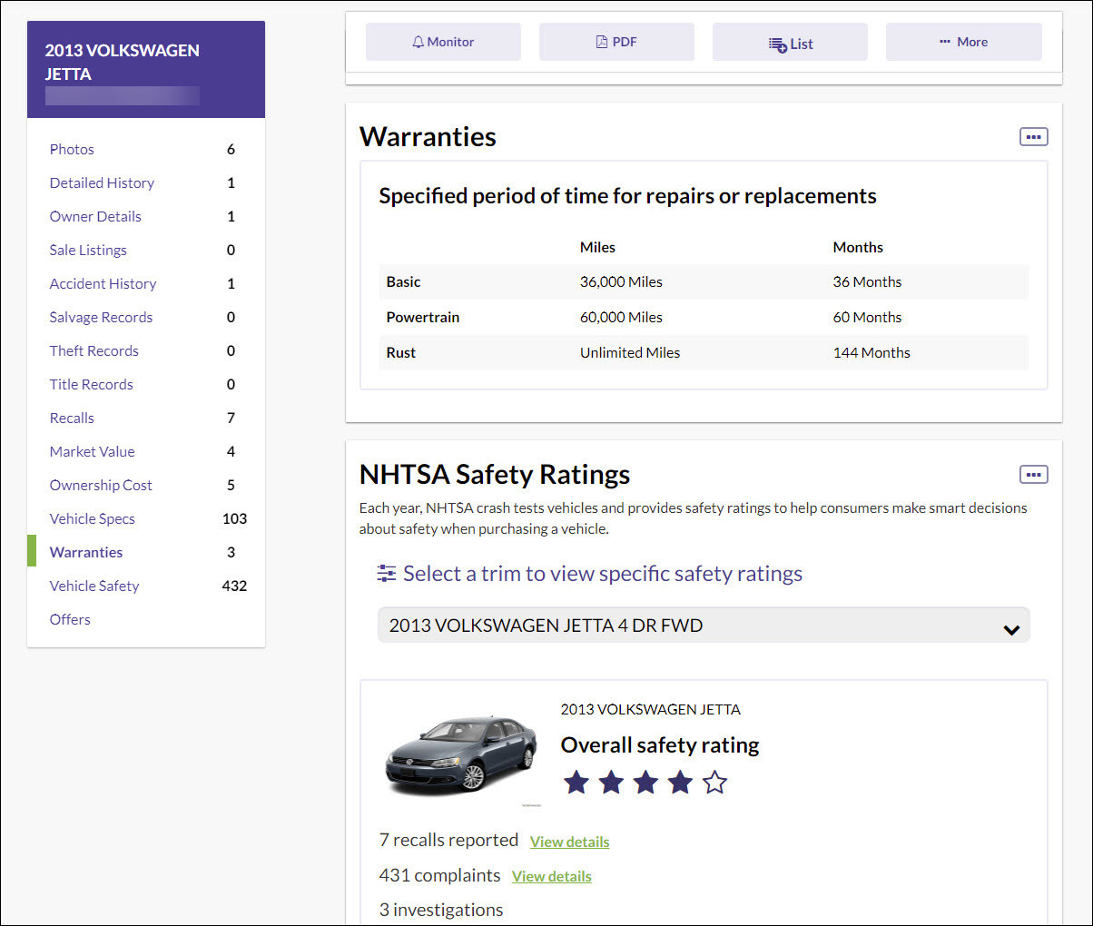Click the Rust warranty row label

(400, 352)
